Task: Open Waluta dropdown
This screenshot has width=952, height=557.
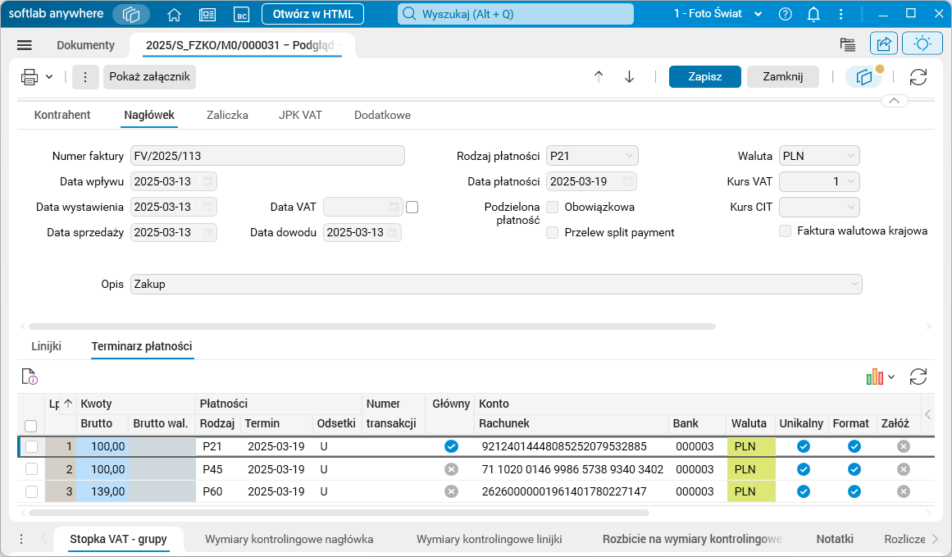Action: [x=850, y=156]
